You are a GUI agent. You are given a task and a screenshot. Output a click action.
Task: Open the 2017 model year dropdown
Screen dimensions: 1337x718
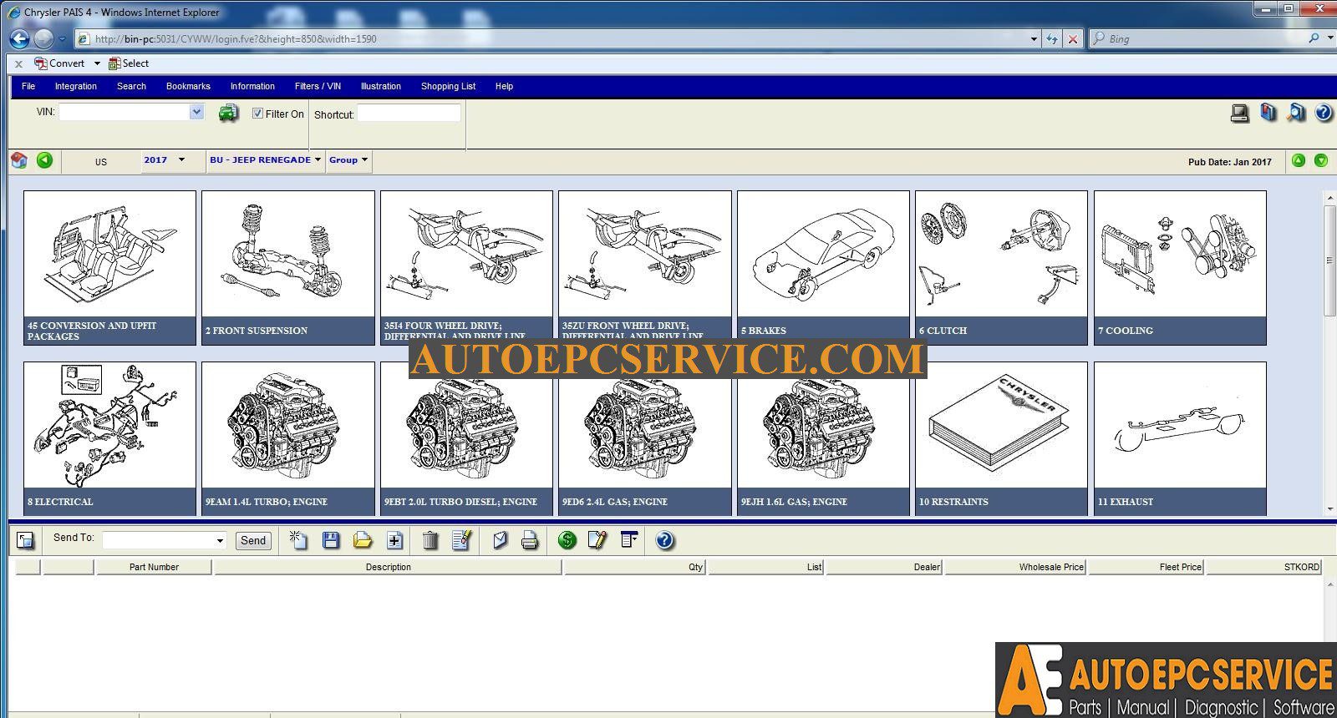[181, 160]
